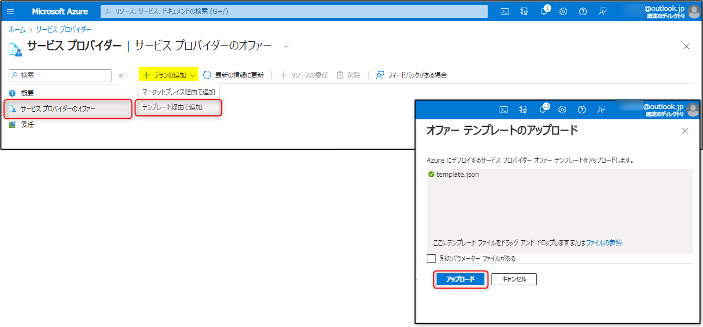The height and width of the screenshot is (327, 703).
Task: Click account avatar in upload panel header
Action: coord(693,110)
